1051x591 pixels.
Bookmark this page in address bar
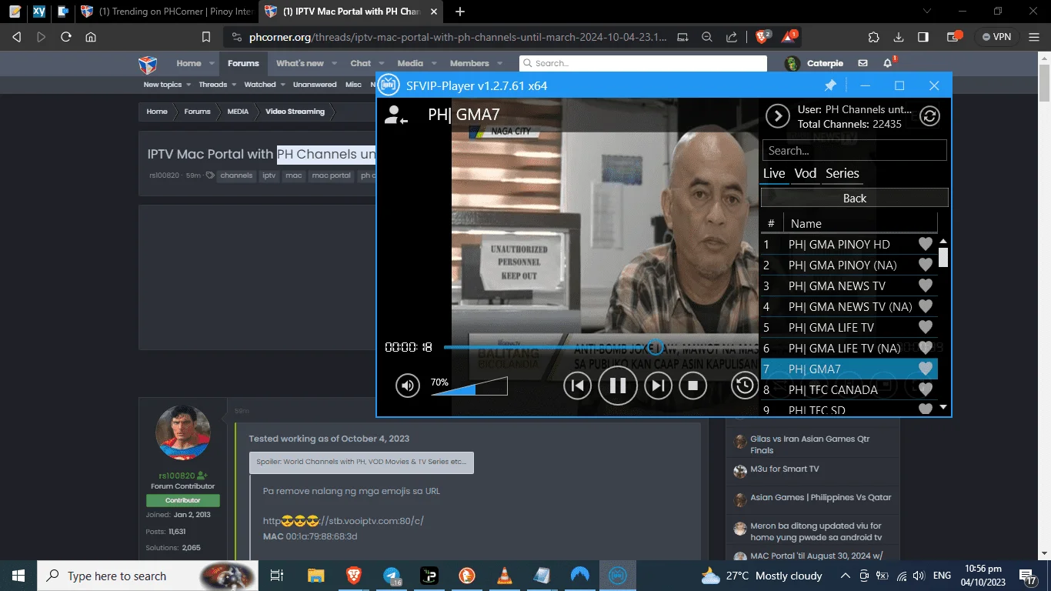(x=205, y=37)
